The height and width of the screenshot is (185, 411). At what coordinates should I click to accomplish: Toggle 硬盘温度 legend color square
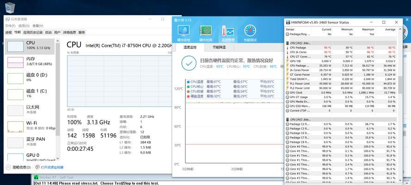[x=188, y=96]
